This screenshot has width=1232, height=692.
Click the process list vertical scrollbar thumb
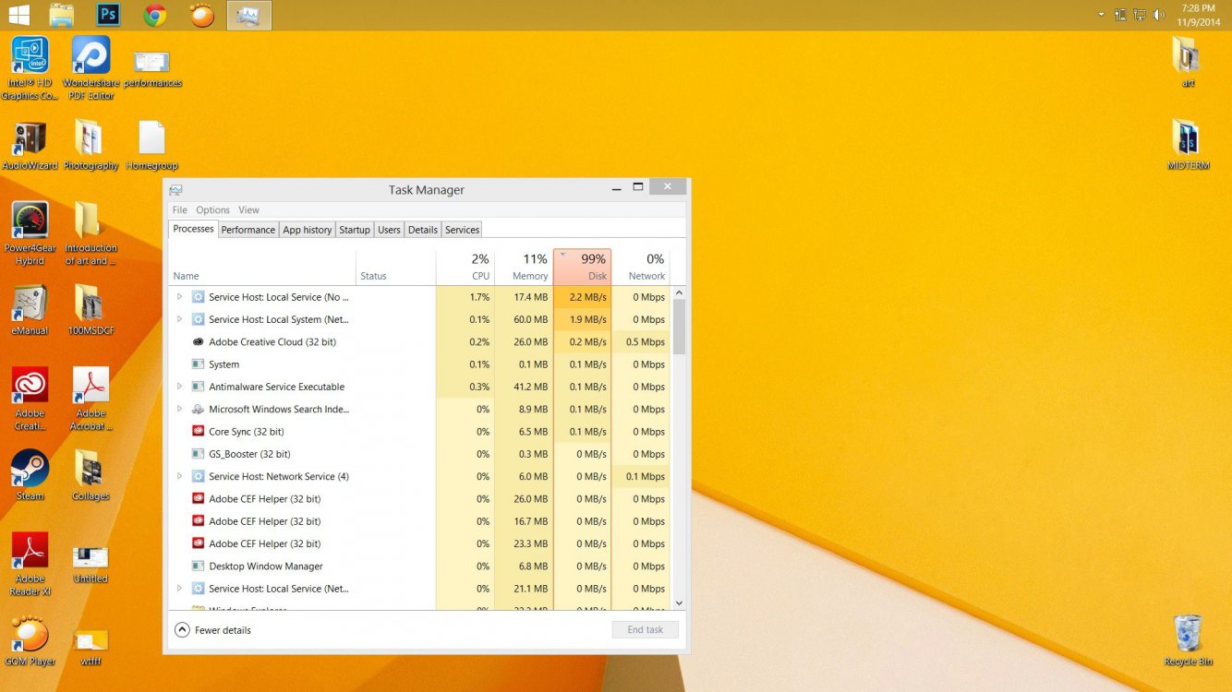(x=679, y=328)
